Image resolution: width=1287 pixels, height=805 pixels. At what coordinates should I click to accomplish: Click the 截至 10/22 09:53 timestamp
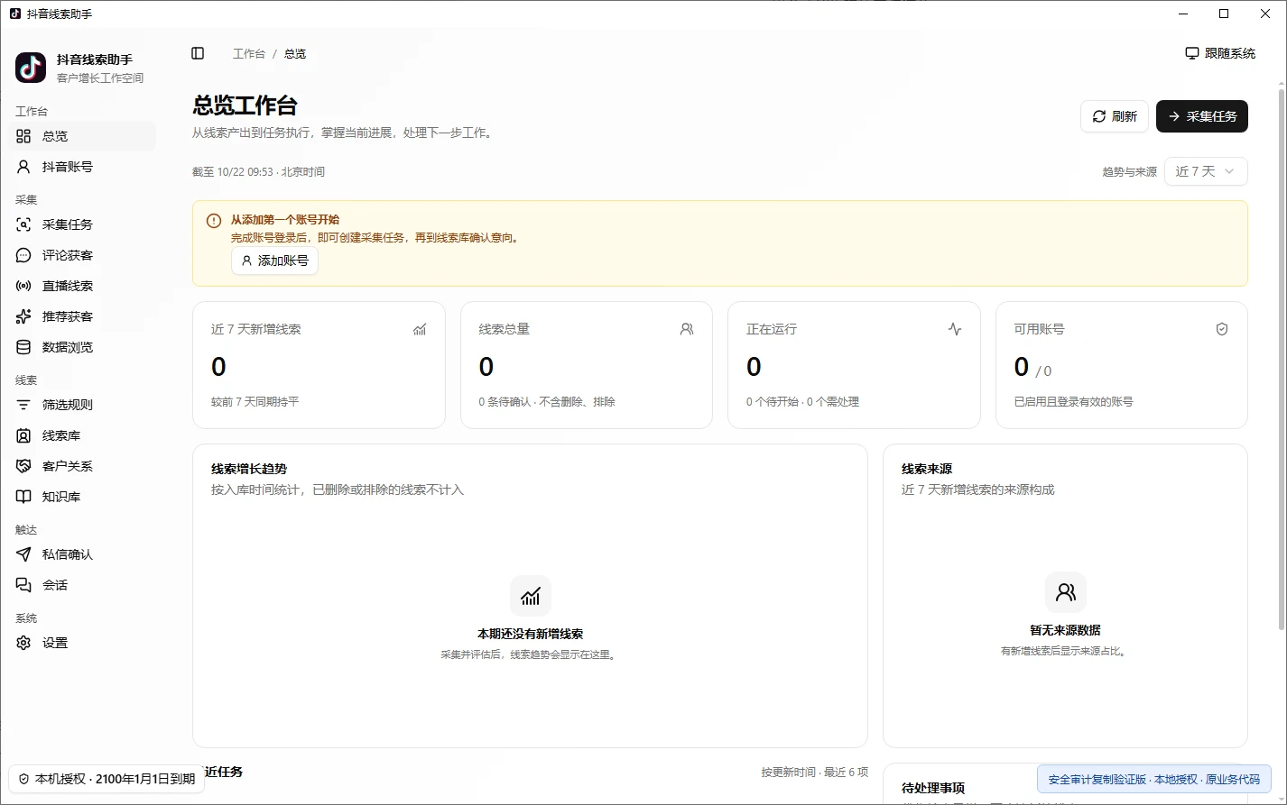point(258,172)
